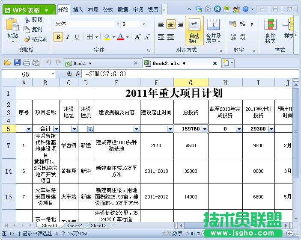This screenshot has width=301, height=240.
Task: Align text left
Action: point(161,24)
